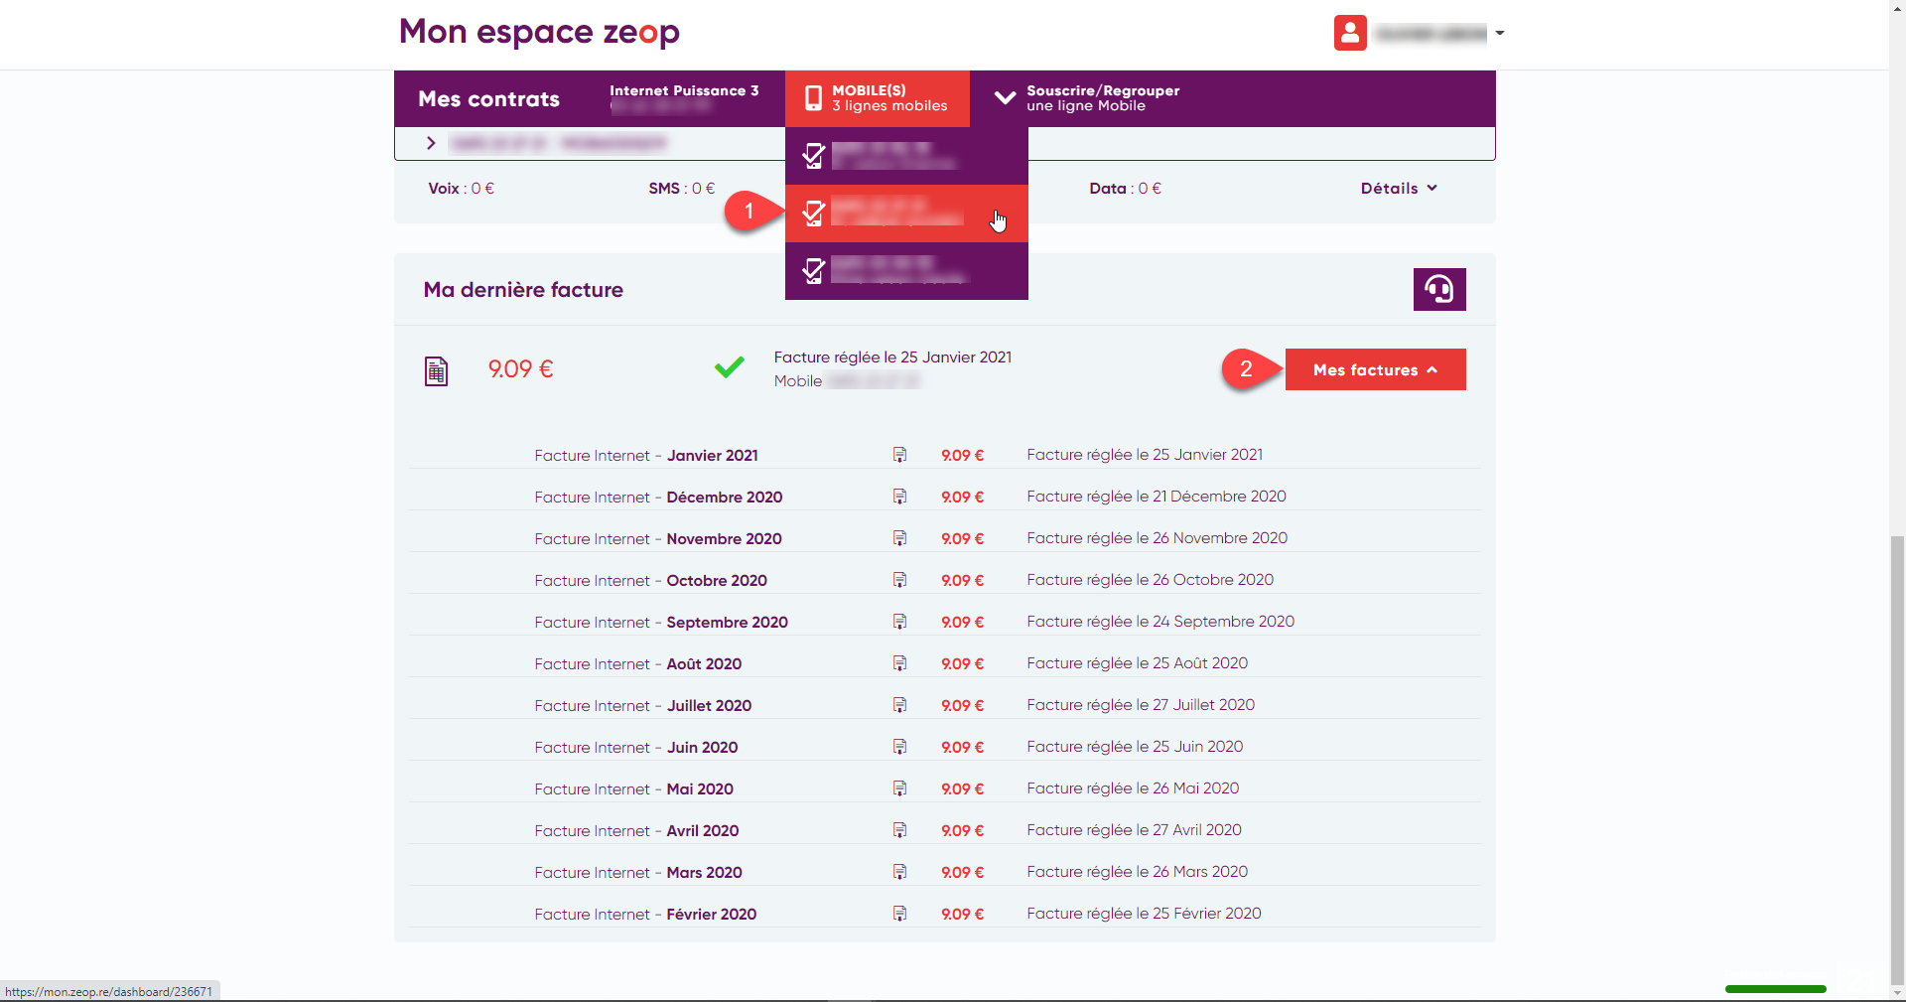Screen dimensions: 1906x1002
Task: Switch to the Mes contrats tab
Action: click(488, 98)
